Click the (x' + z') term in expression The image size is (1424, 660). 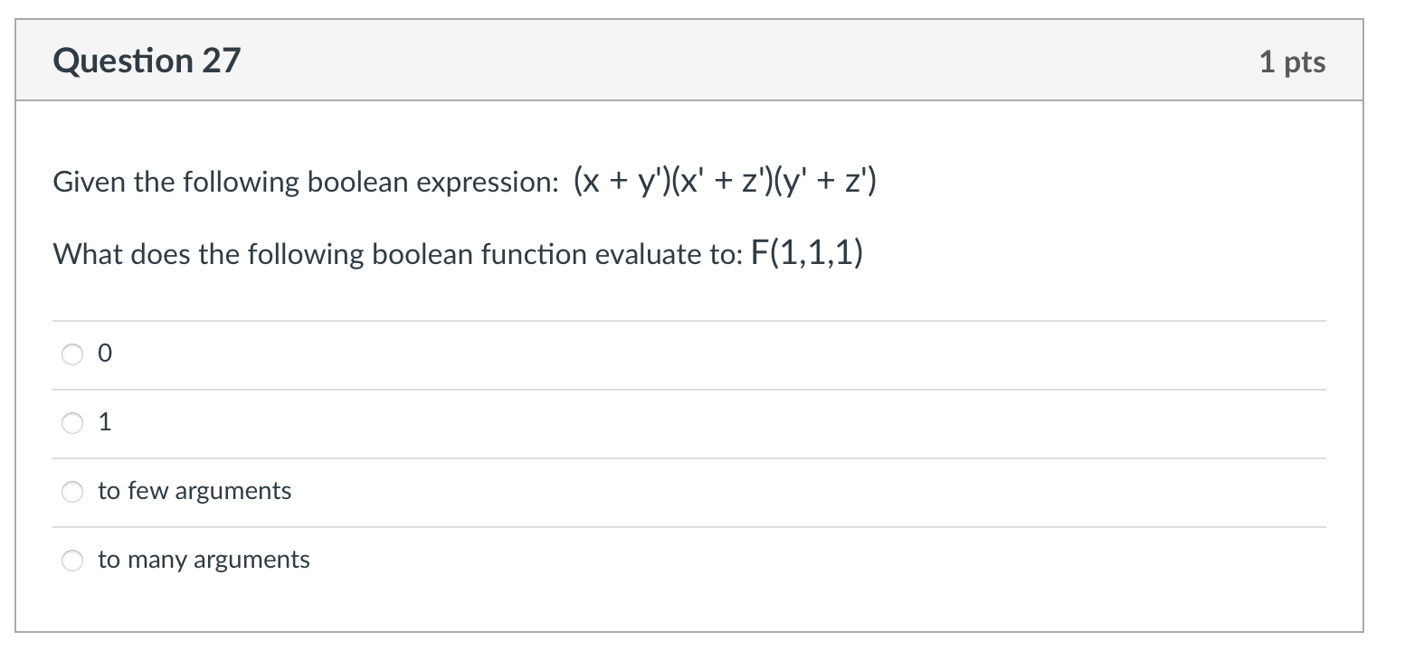[726, 182]
